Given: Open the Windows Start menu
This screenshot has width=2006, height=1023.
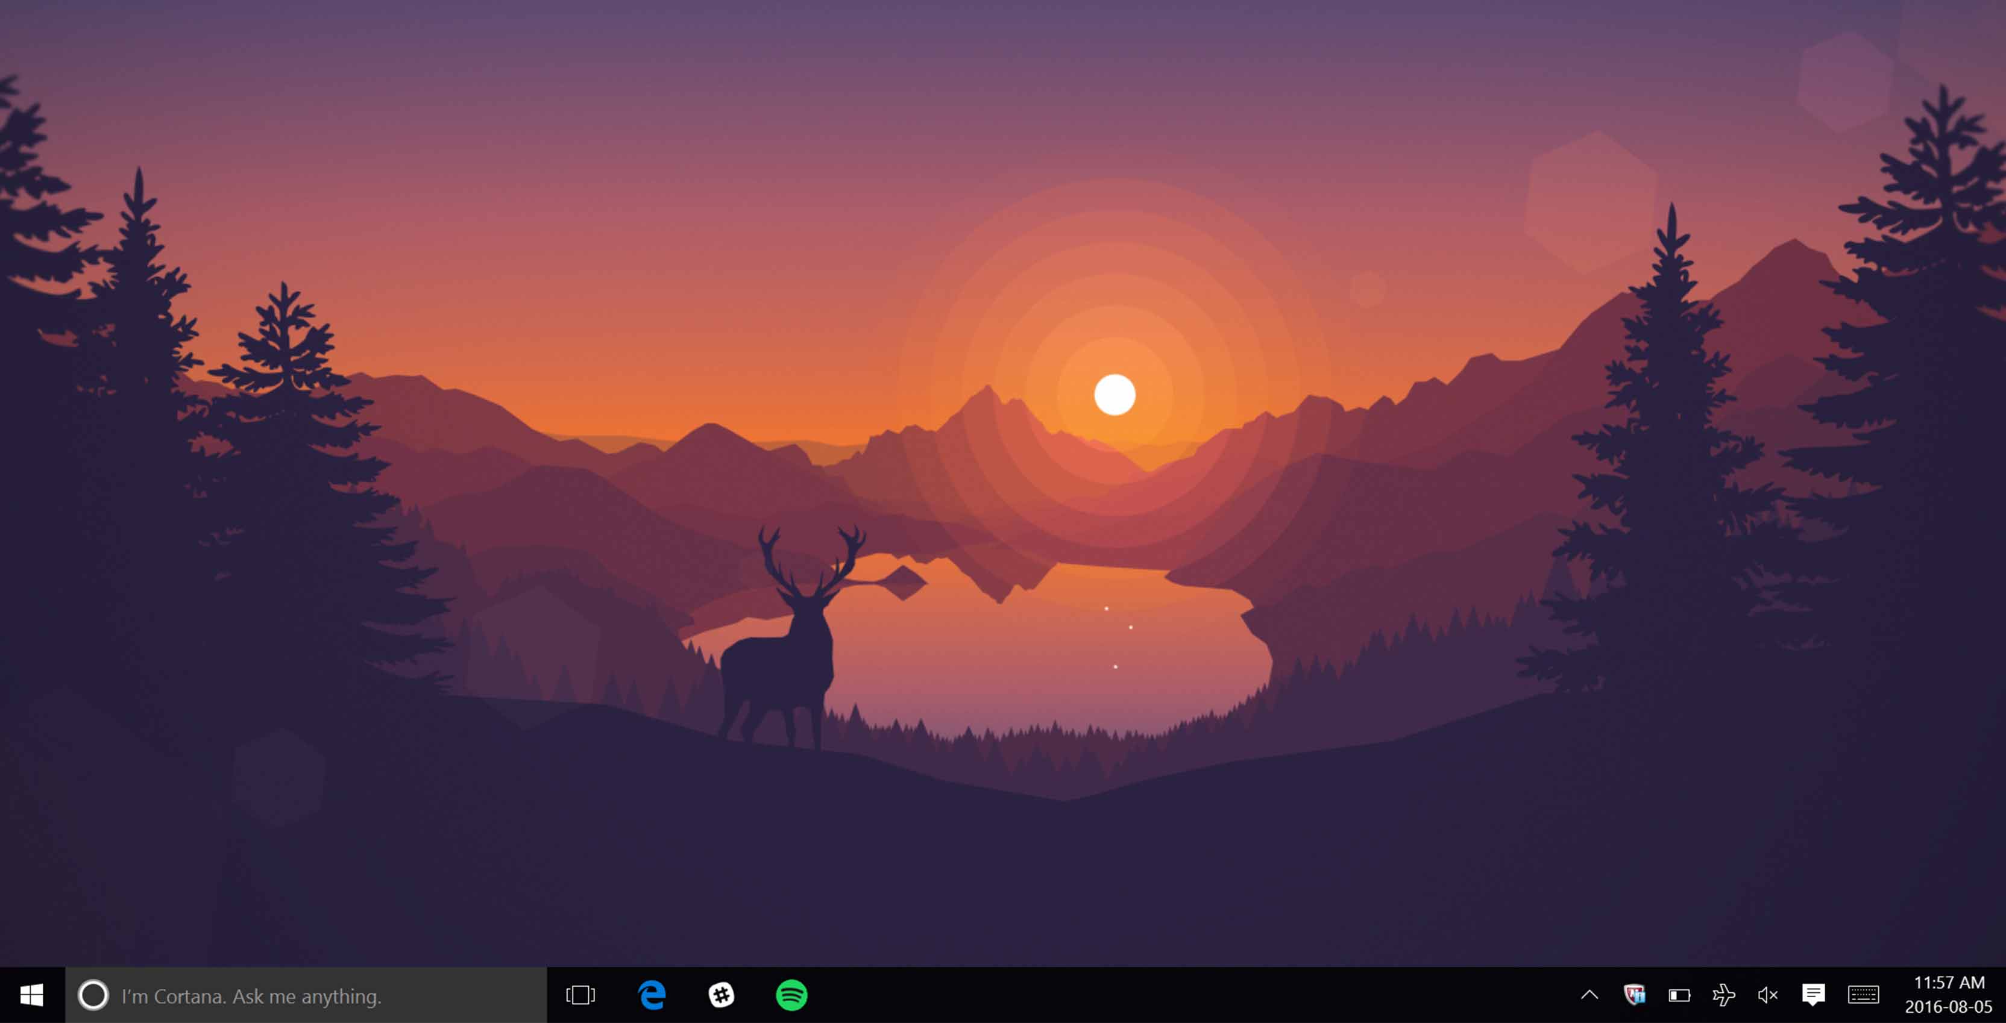Looking at the screenshot, I should [x=32, y=995].
